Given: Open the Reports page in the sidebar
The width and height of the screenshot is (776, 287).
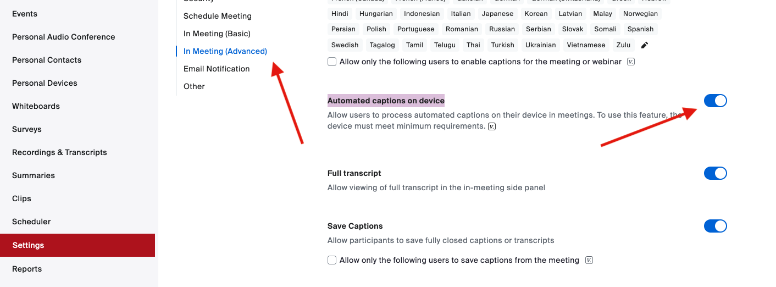Looking at the screenshot, I should coord(27,269).
